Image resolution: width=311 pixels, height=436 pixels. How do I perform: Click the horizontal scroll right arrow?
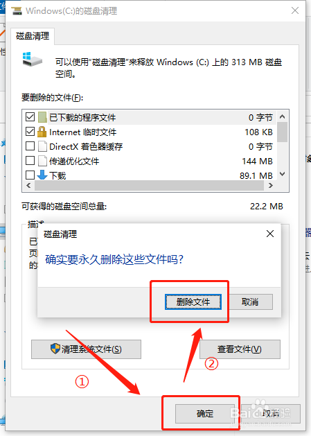(271, 186)
